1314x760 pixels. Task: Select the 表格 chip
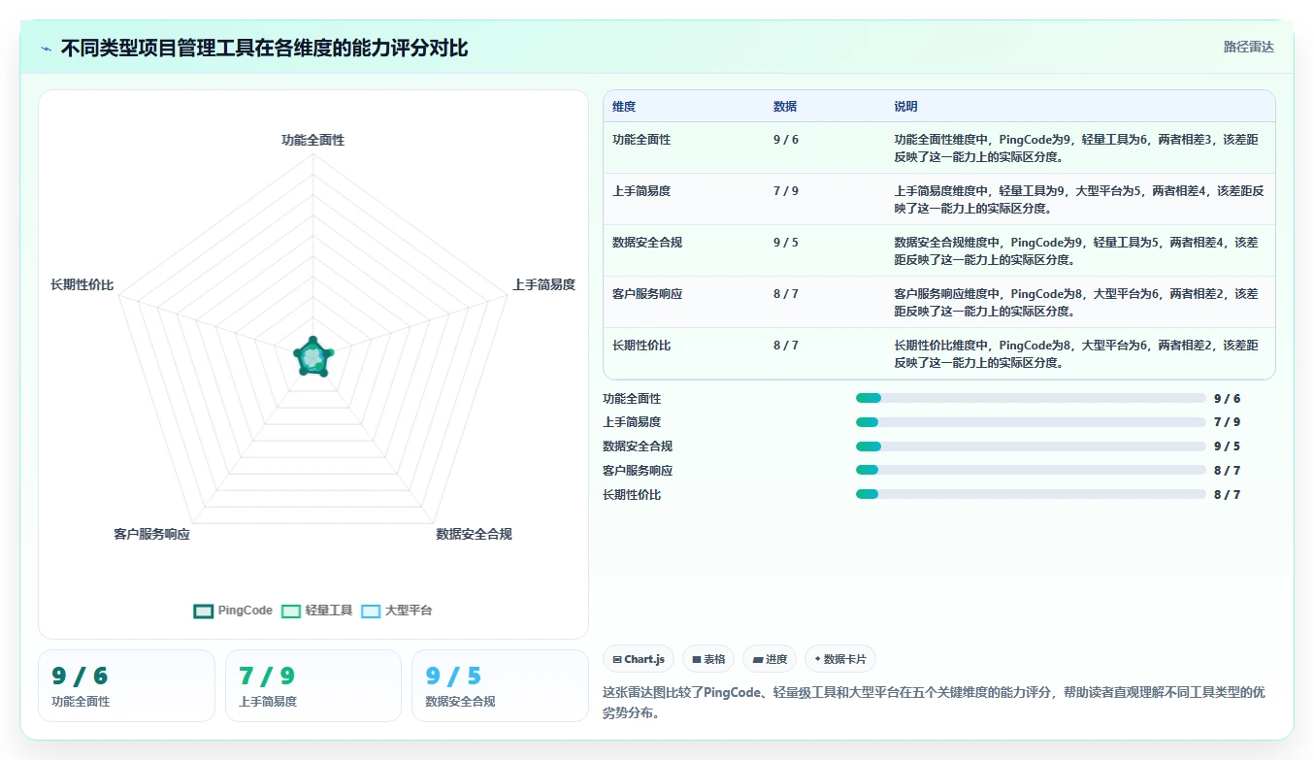pos(708,659)
